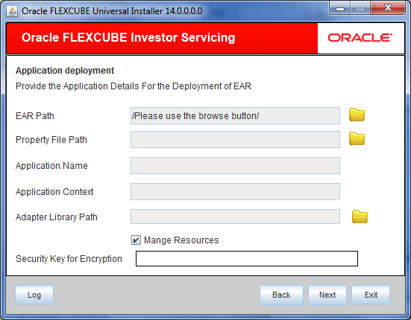The height and width of the screenshot is (320, 411).
Task: Proceed with the Next button
Action: click(x=327, y=295)
